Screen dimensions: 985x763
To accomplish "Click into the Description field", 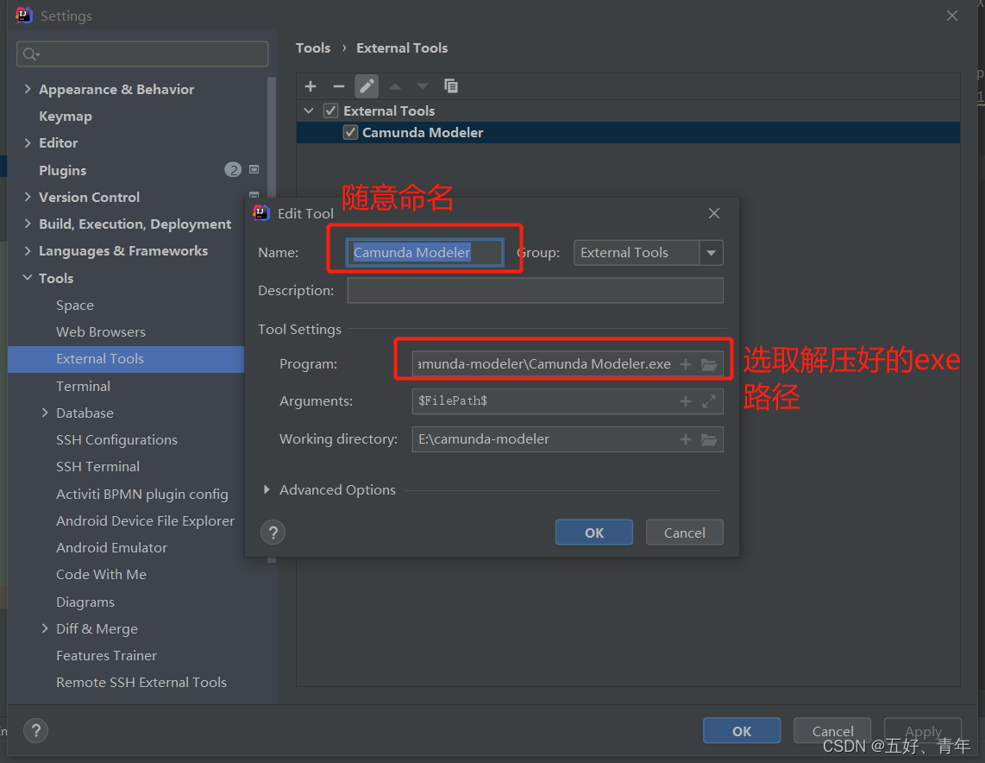I will pyautogui.click(x=536, y=290).
